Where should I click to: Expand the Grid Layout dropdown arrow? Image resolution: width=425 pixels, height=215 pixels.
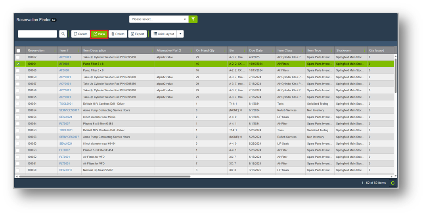tap(180, 34)
